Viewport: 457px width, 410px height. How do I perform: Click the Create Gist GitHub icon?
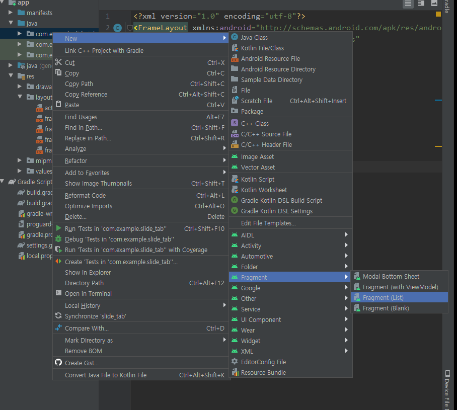[x=58, y=363]
